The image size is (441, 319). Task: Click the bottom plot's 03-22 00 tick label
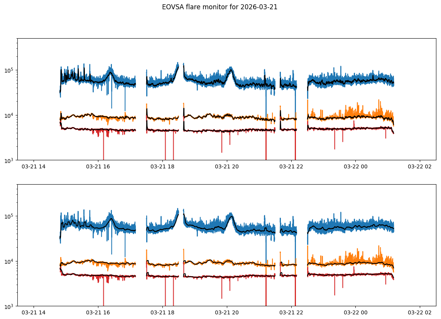355,313
